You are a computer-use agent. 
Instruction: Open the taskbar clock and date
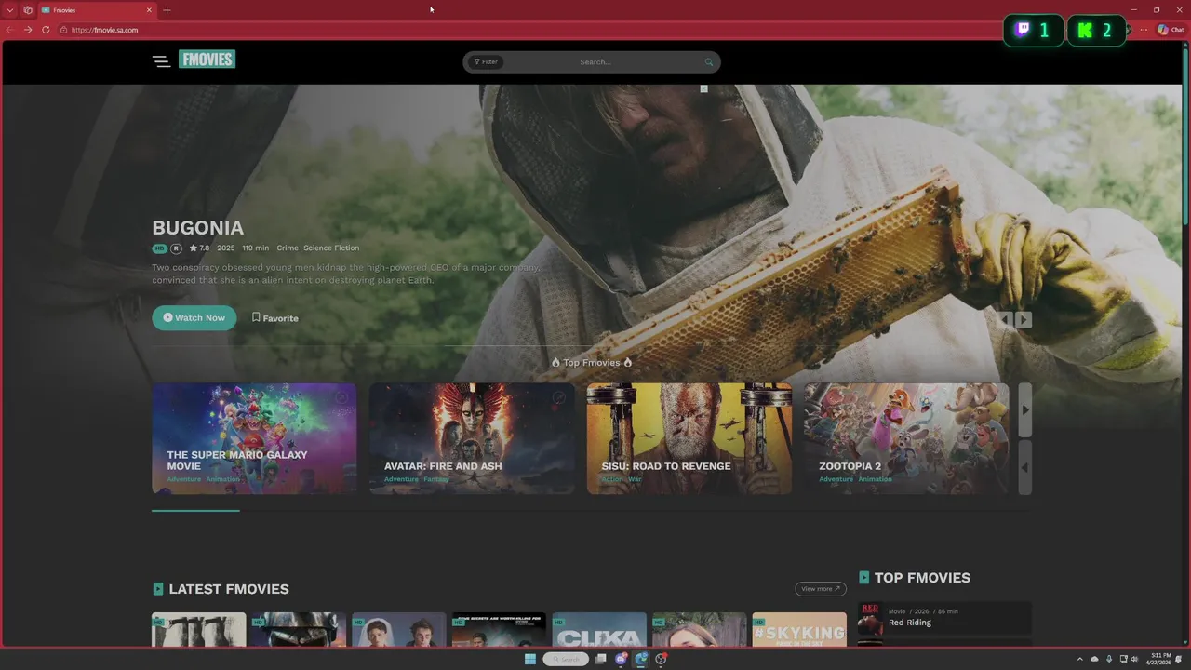click(1160, 659)
